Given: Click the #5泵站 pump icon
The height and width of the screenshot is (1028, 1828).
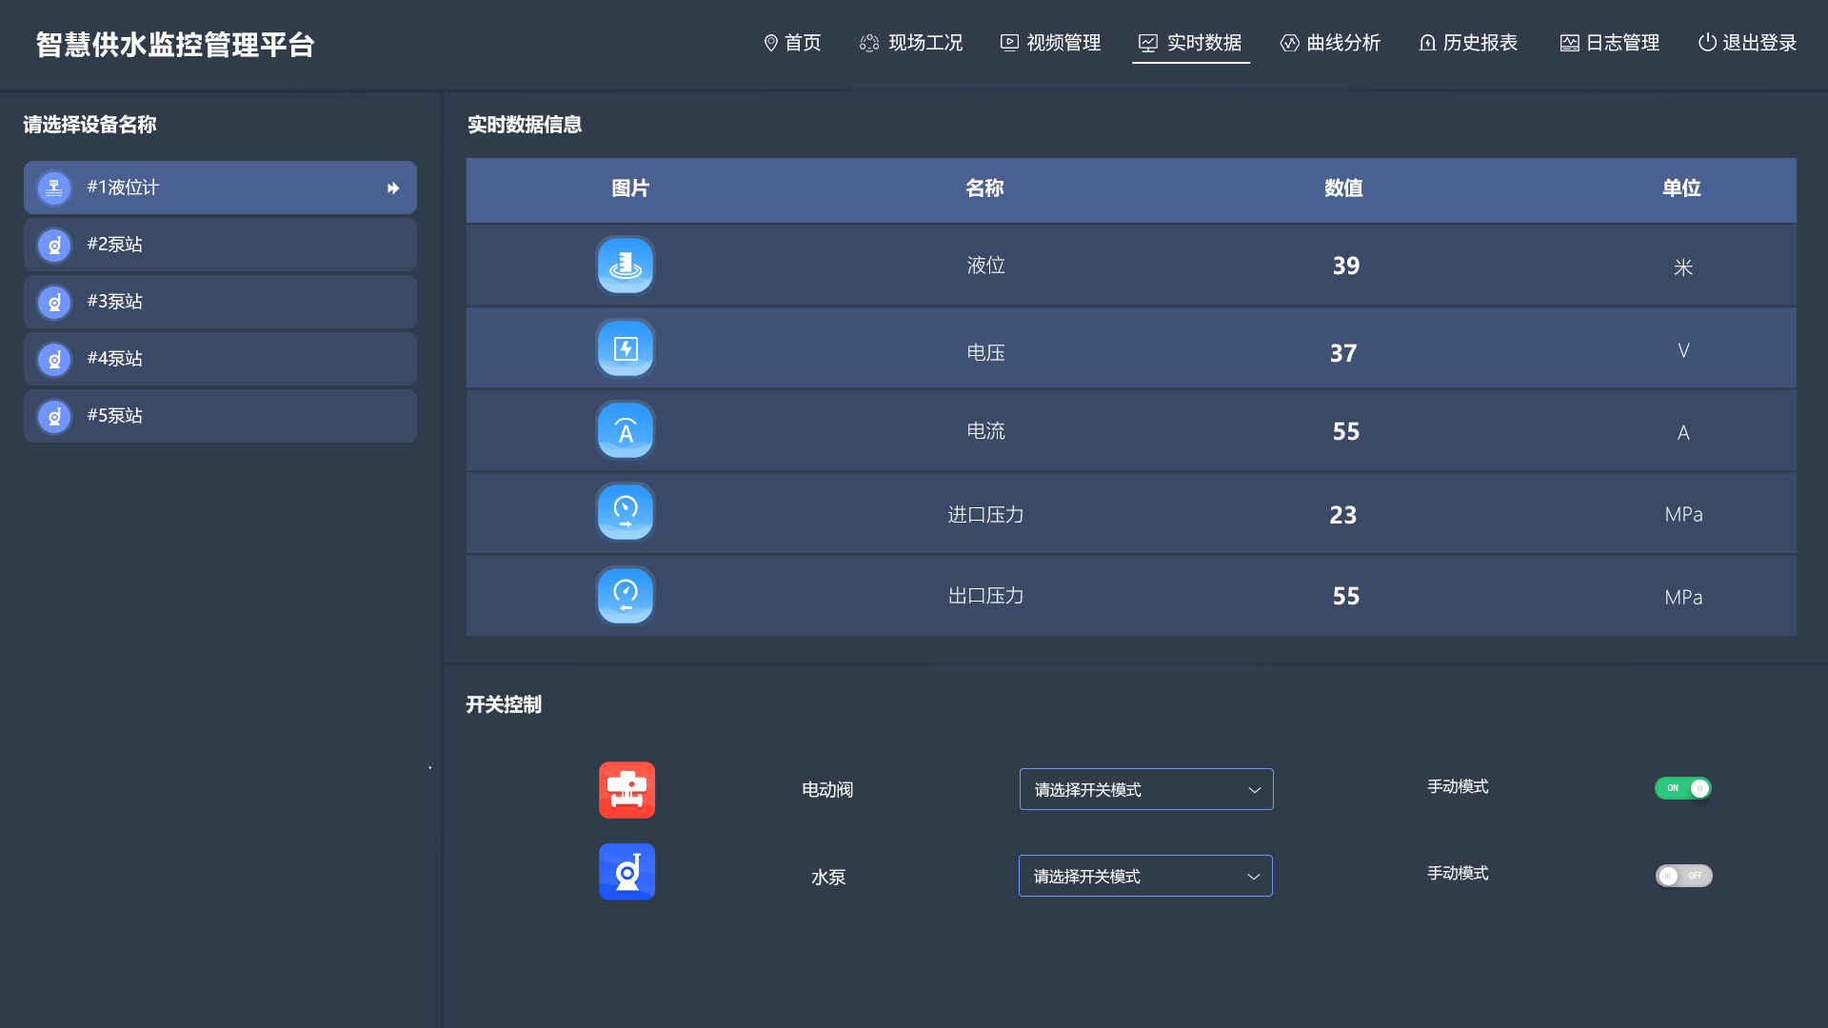Looking at the screenshot, I should [54, 416].
